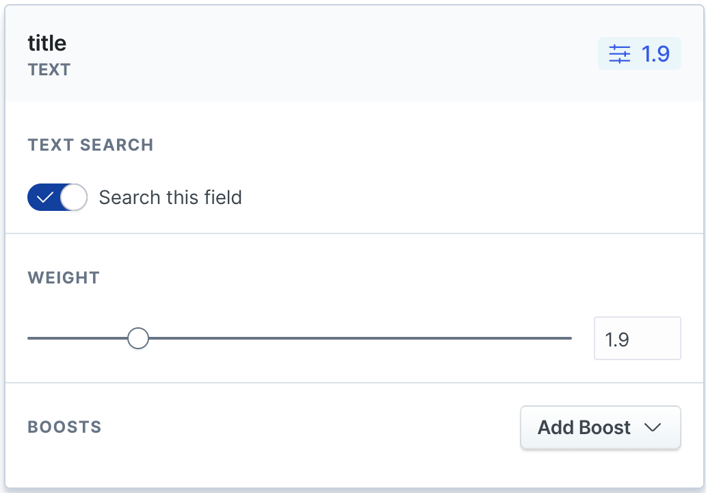Click the Search this field label text
This screenshot has height=493, width=706.
[x=170, y=198]
